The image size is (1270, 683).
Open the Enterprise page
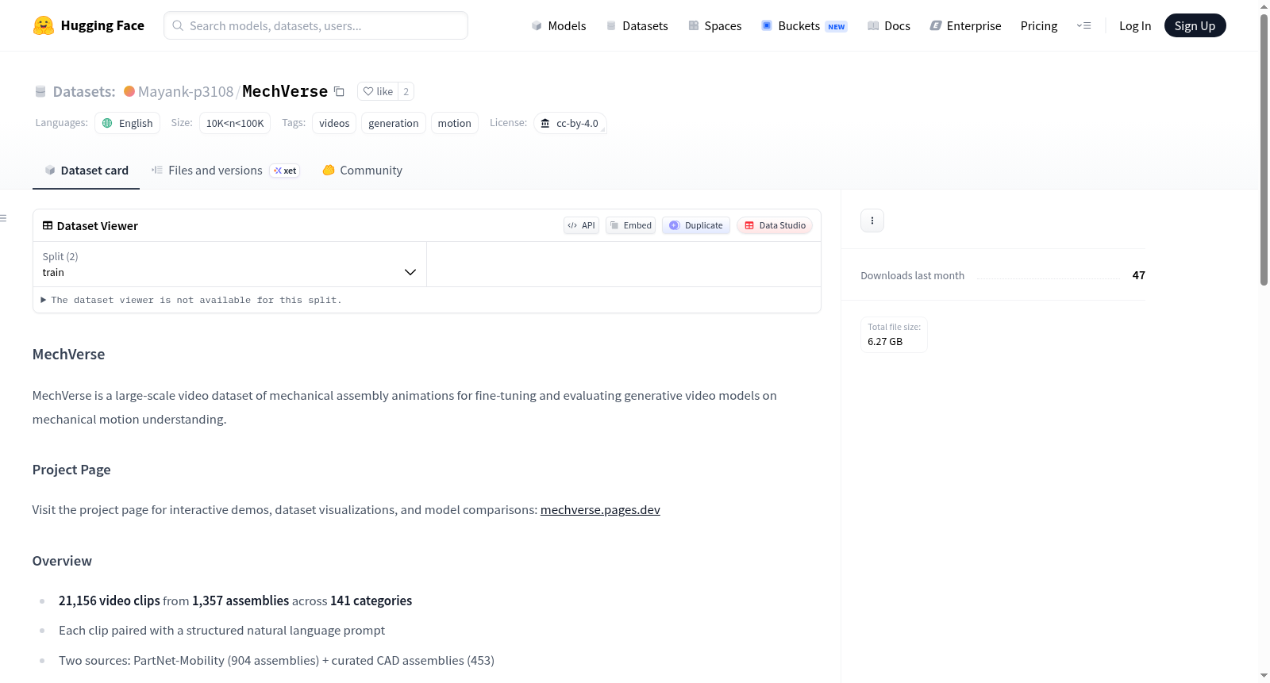965,25
